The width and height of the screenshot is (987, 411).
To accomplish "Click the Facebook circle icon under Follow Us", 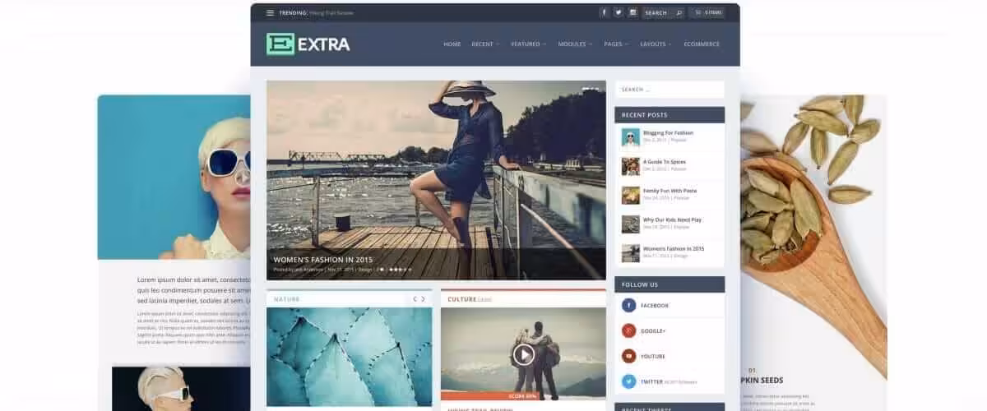I will 629,306.
